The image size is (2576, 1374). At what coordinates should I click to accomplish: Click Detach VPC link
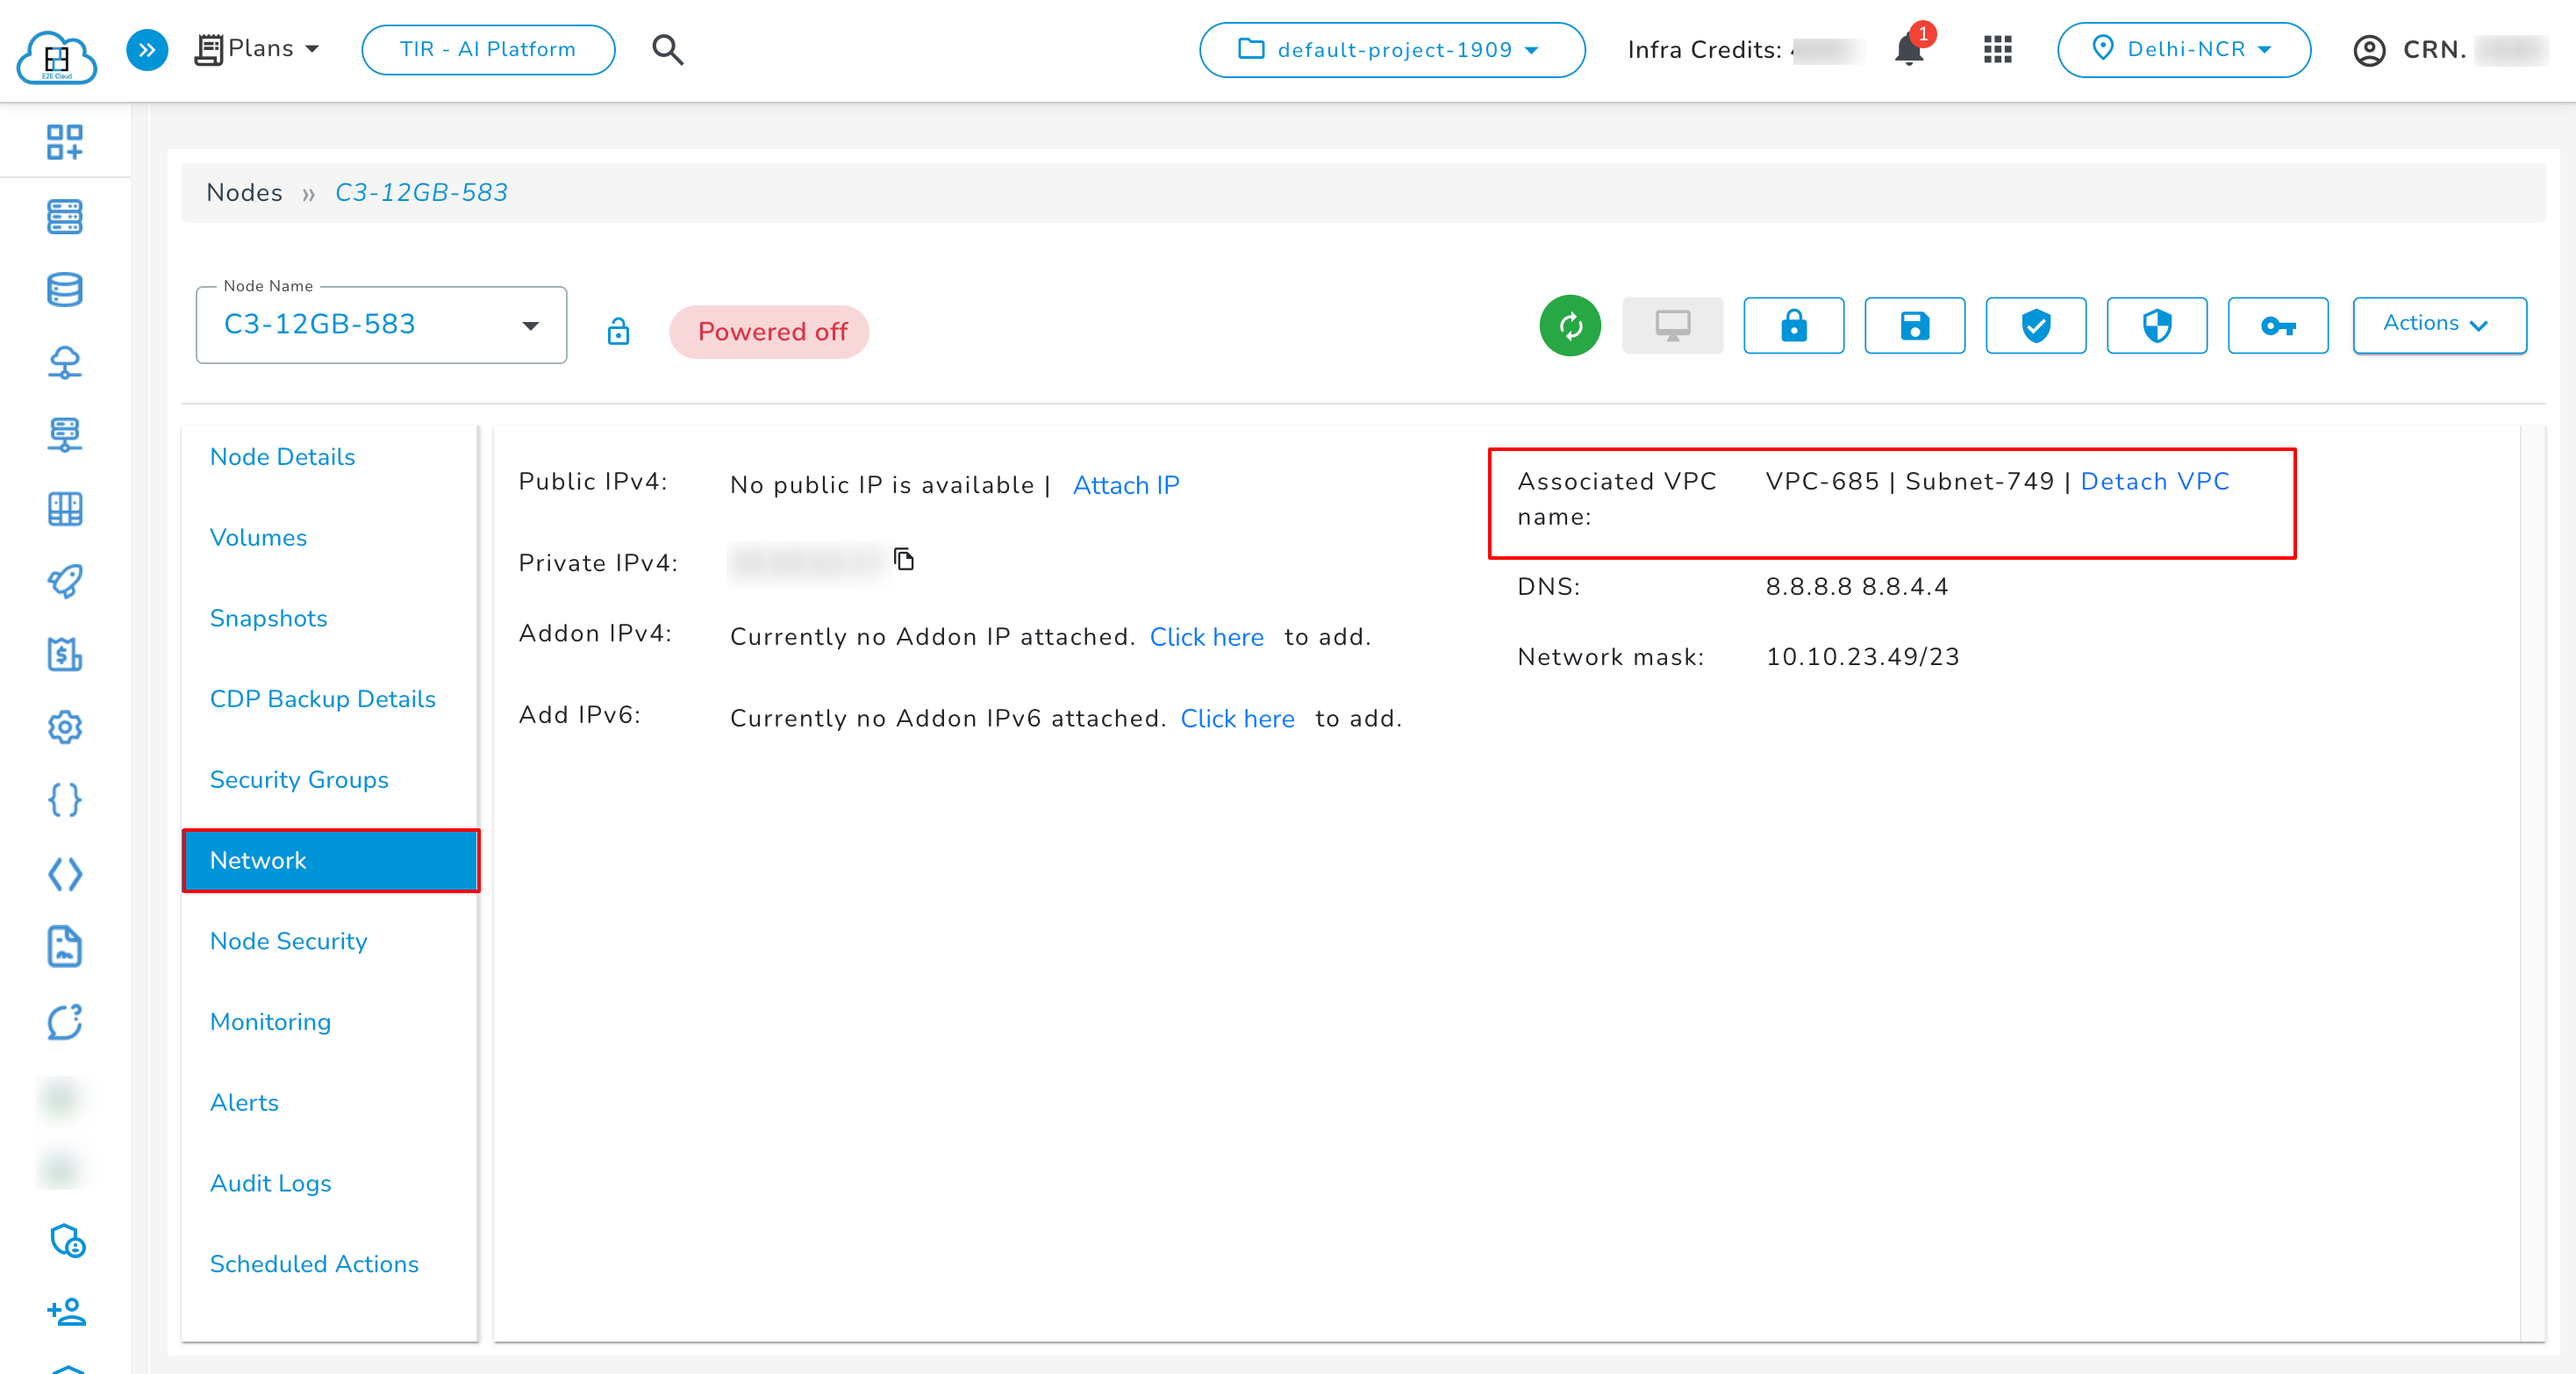2154,482
